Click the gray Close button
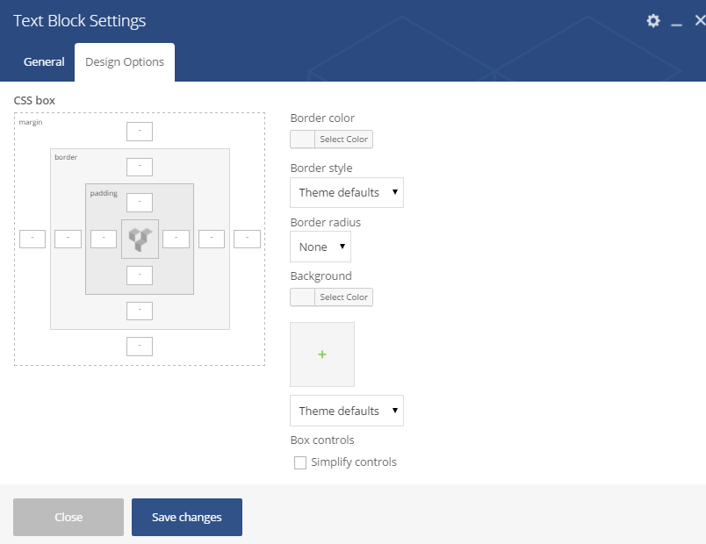The height and width of the screenshot is (544, 706). click(68, 517)
